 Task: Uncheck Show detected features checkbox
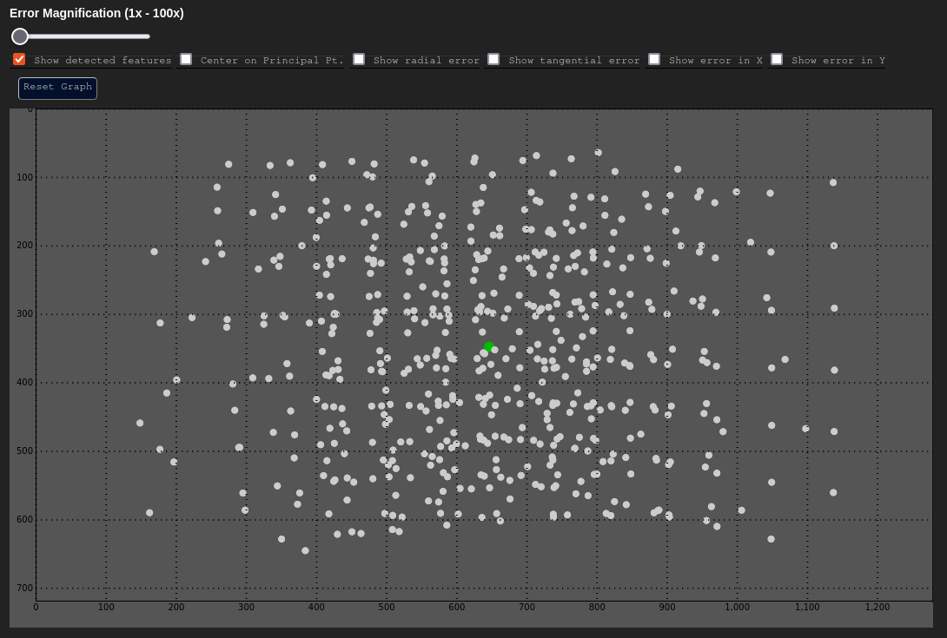click(x=19, y=59)
